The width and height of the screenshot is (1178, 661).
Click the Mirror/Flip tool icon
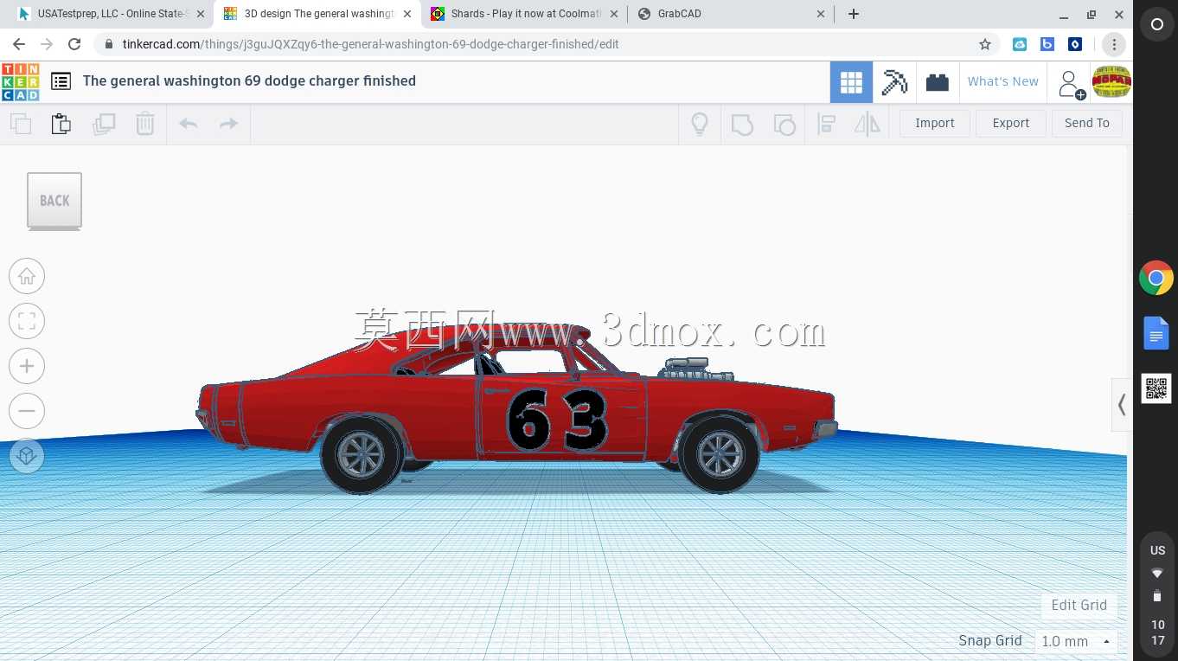pyautogui.click(x=867, y=124)
